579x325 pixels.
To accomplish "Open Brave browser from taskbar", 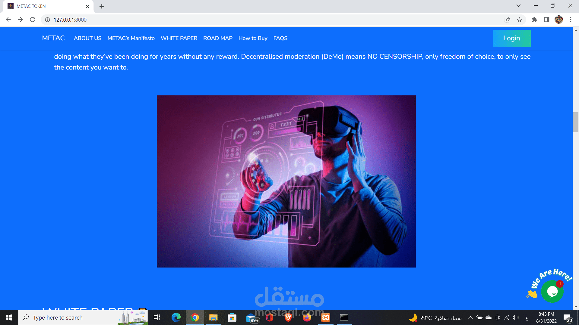I will coord(288,318).
